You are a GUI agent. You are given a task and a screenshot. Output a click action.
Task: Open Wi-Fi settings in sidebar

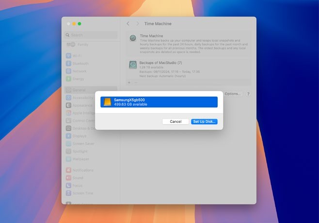pos(74,56)
